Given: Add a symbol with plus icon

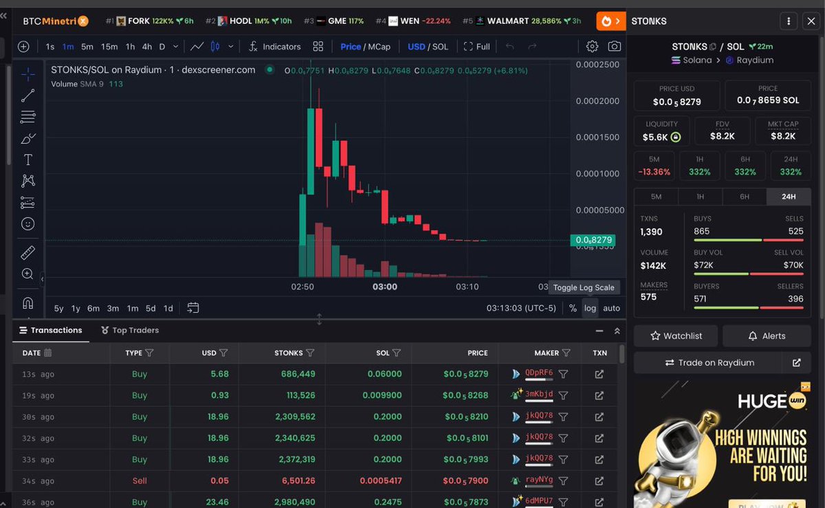Looking at the screenshot, I should [x=23, y=47].
